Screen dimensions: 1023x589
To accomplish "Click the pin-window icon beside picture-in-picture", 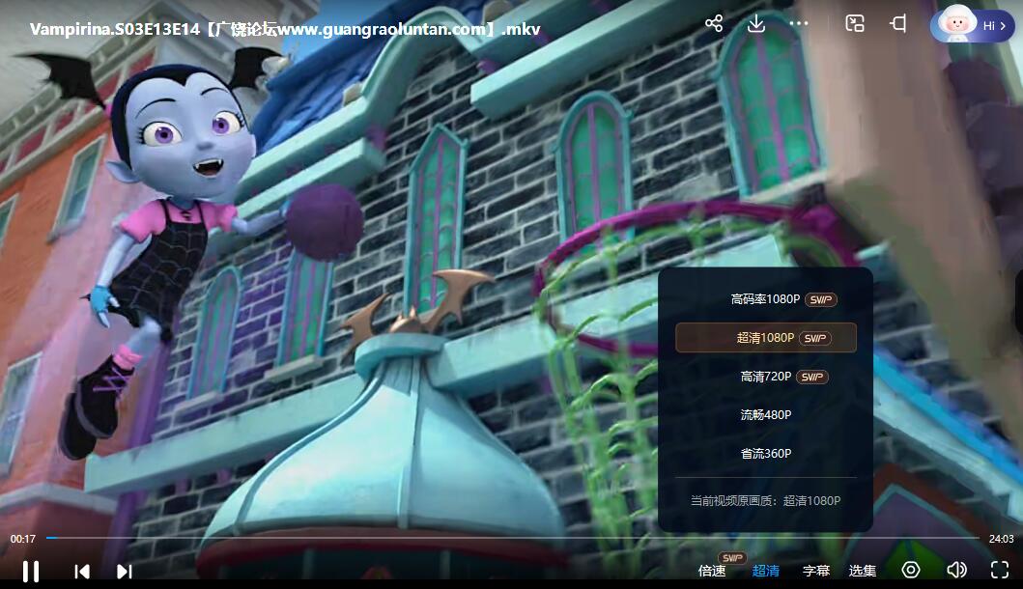I will 898,24.
